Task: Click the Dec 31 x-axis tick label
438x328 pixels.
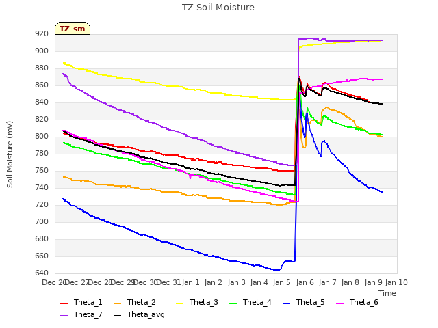Action: click(x=168, y=282)
